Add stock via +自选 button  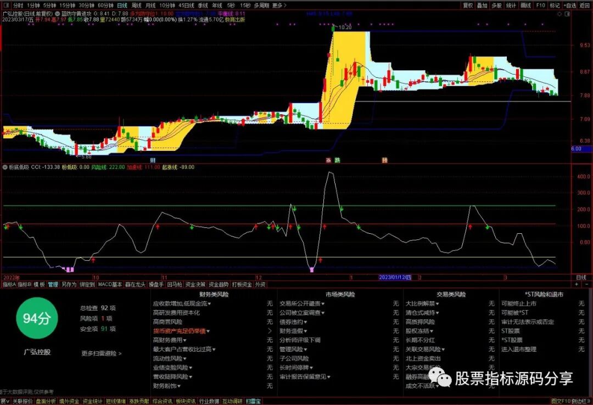point(569,5)
